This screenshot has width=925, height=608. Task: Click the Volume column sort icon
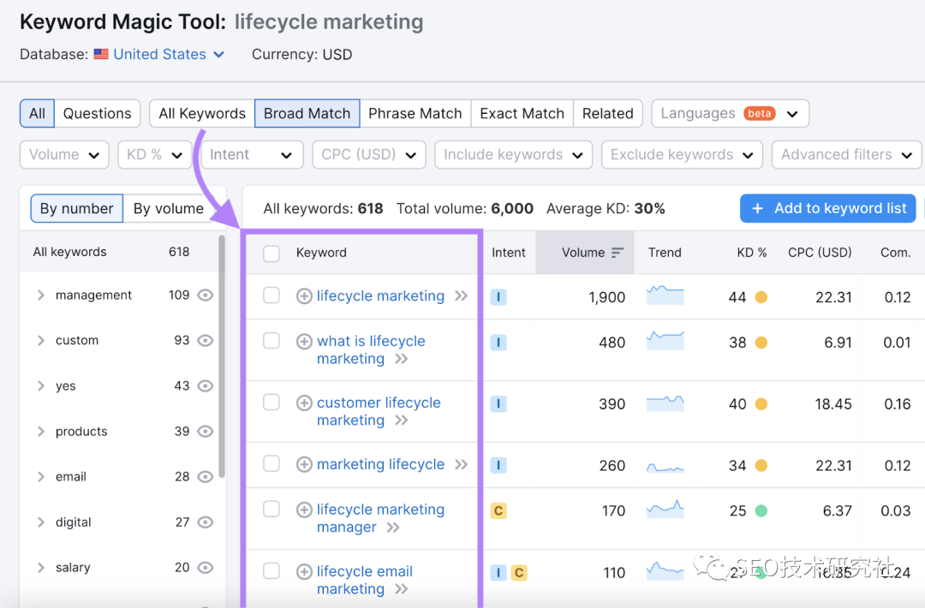point(618,253)
